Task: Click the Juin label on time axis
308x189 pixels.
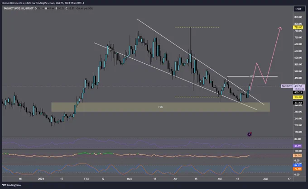Action: [265, 179]
